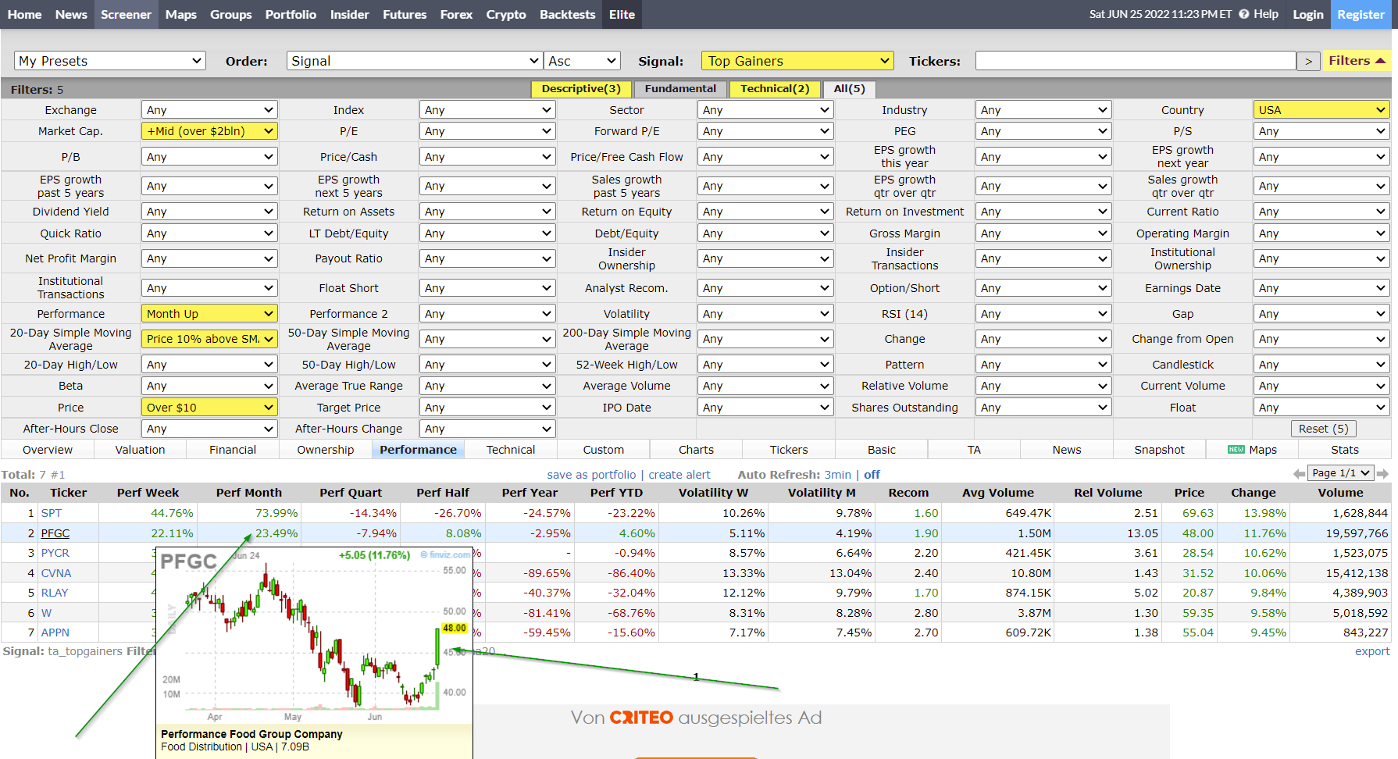
Task: Click the Reset (5) button
Action: click(1324, 429)
